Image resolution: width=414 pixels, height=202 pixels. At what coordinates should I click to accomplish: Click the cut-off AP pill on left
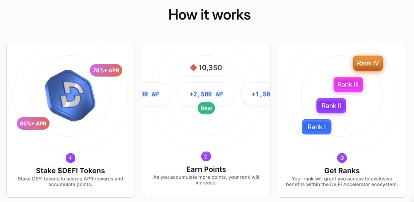coord(155,94)
